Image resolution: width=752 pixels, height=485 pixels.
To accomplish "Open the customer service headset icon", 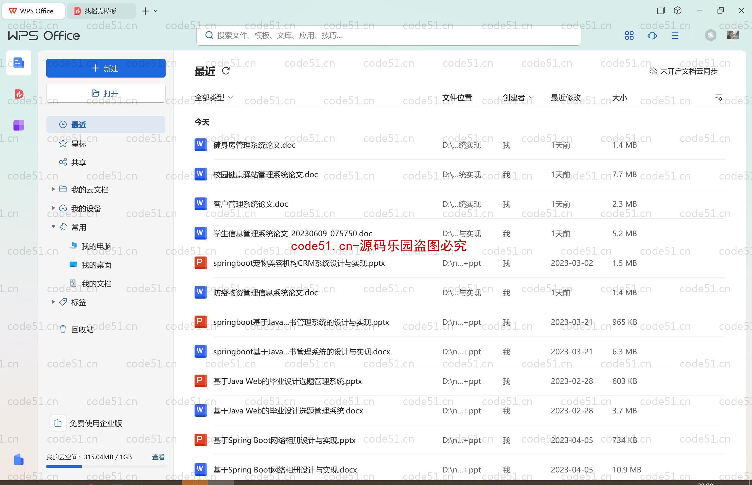I will coord(652,35).
